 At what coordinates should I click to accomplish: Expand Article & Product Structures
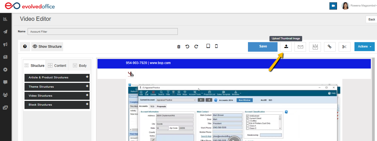(57, 78)
